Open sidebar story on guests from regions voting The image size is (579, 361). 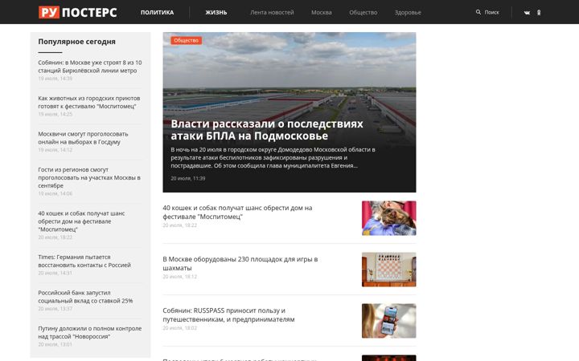[89, 177]
